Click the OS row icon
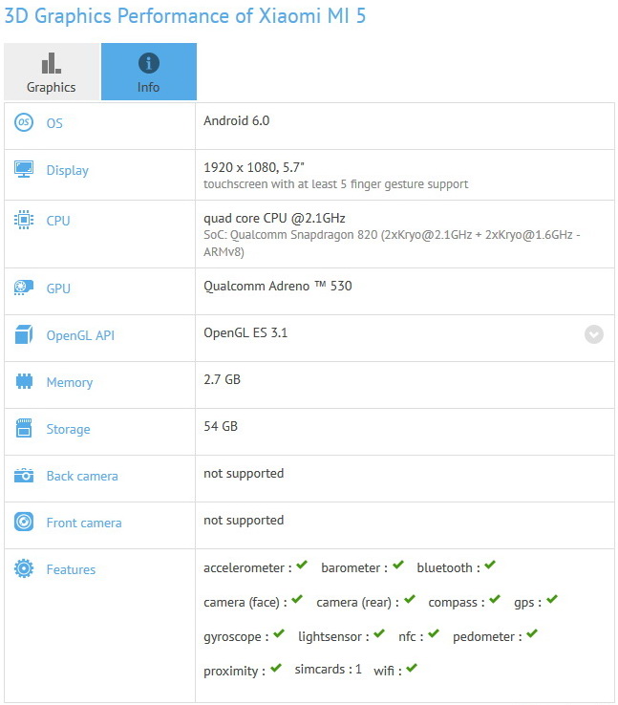 pos(24,123)
